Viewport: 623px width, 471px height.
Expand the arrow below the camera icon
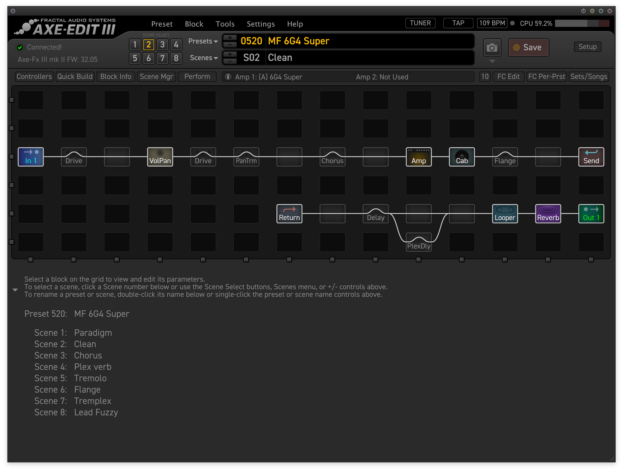coord(492,61)
